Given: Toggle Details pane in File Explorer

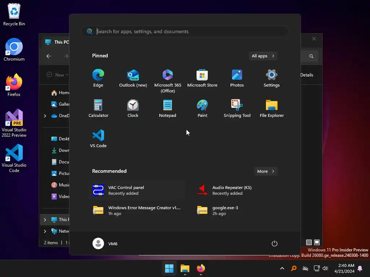Looking at the screenshot, I should click(307, 75).
